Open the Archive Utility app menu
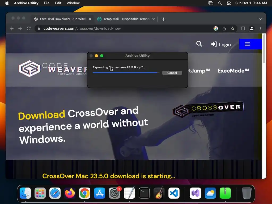The height and width of the screenshot is (204, 272). coord(26,3)
